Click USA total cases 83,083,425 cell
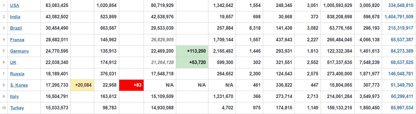This screenshot has height=114, width=416. tap(57, 6)
